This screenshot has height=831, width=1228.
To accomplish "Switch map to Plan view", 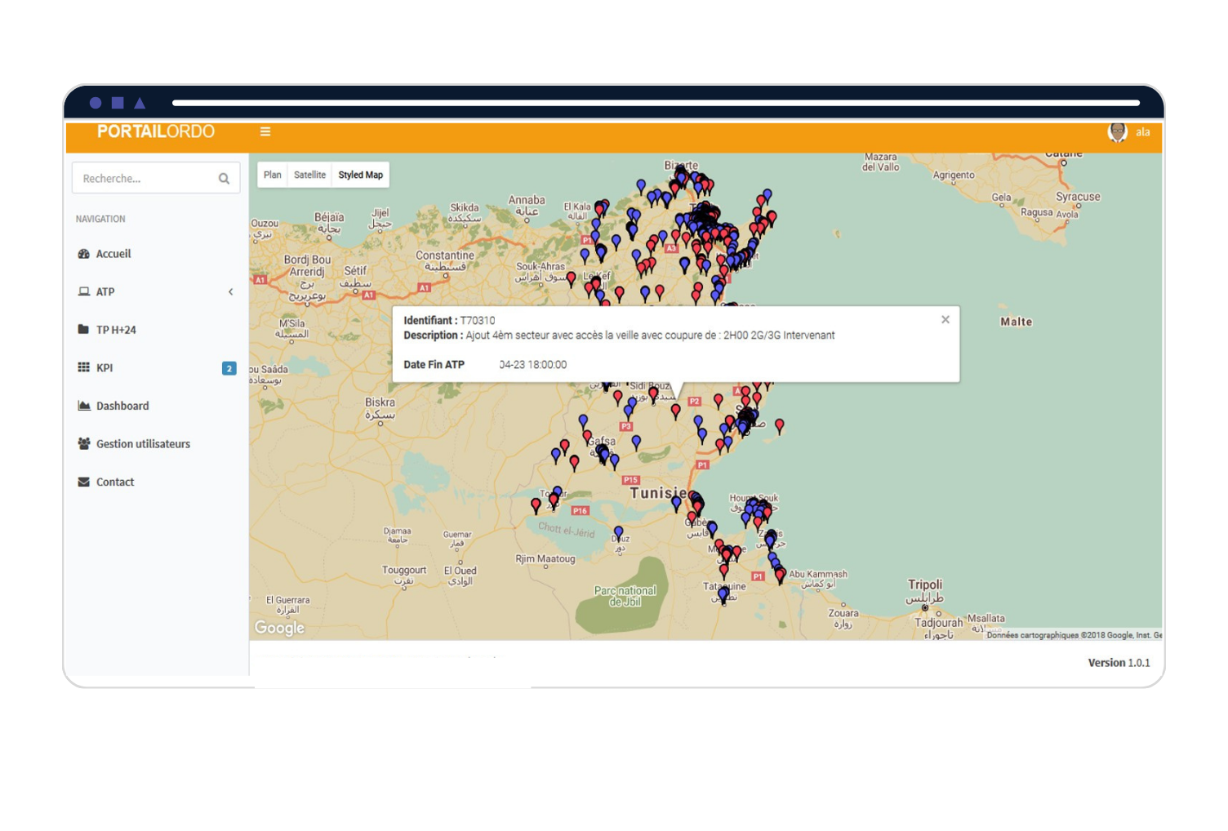I will [273, 175].
